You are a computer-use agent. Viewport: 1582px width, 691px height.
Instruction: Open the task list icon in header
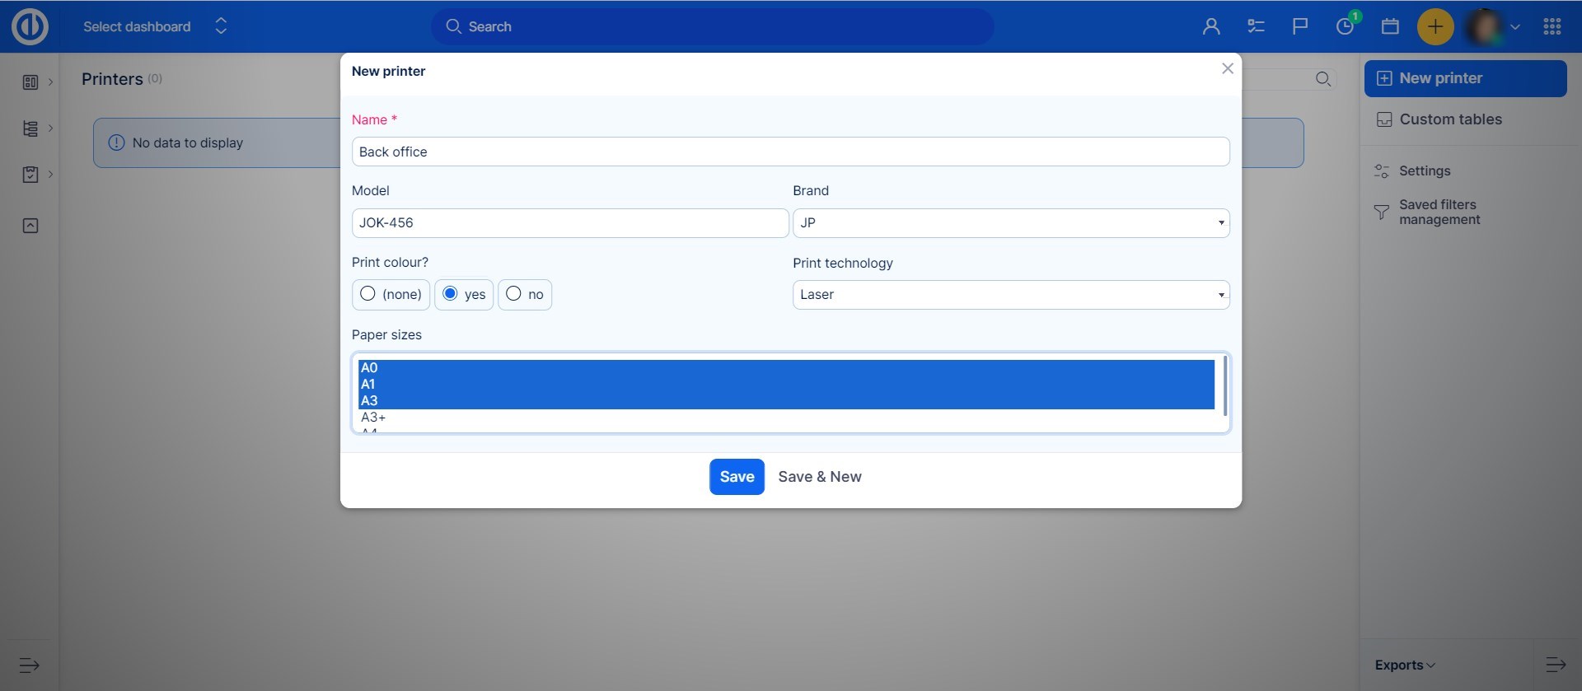(x=1256, y=26)
